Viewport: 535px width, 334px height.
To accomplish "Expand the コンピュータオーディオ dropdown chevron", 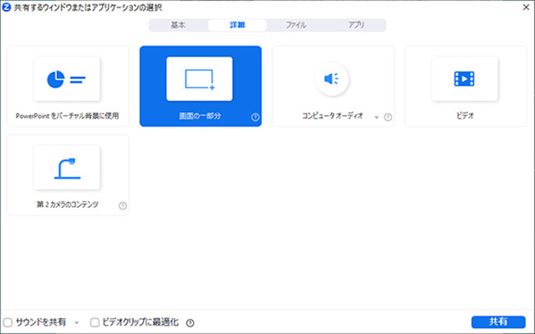I will coord(376,117).
